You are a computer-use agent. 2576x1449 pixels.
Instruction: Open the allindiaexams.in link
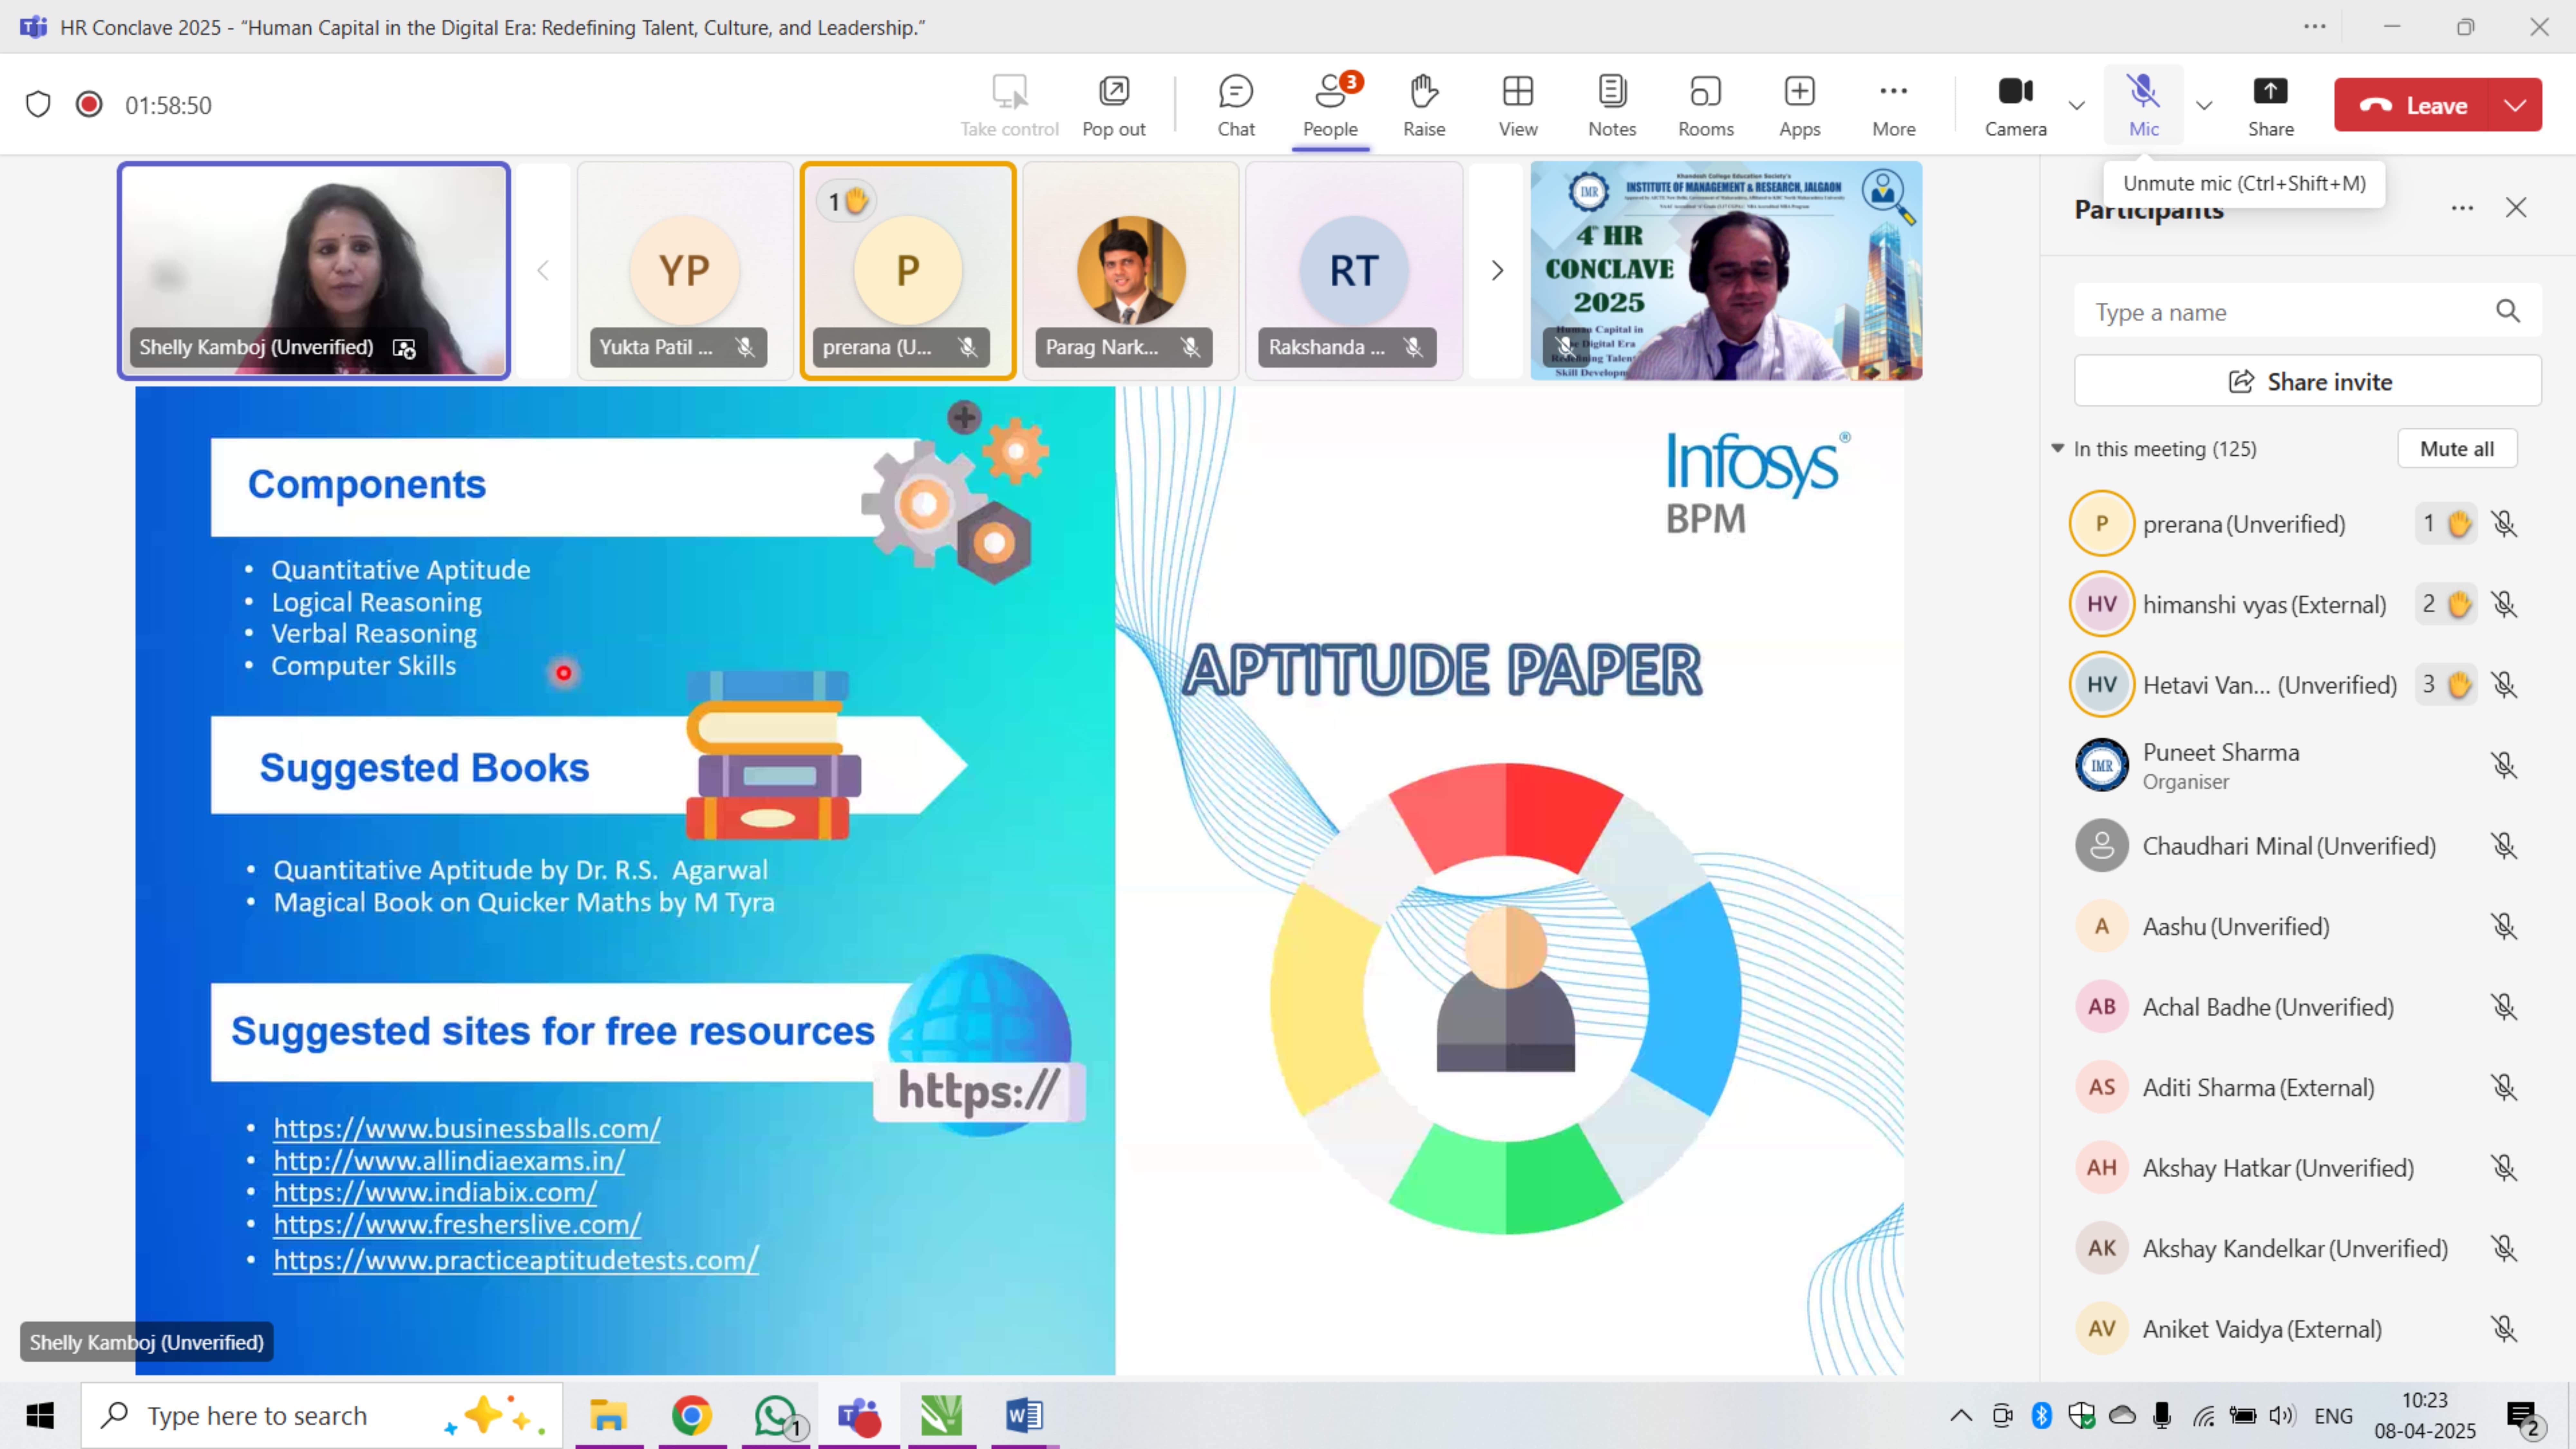[449, 1161]
